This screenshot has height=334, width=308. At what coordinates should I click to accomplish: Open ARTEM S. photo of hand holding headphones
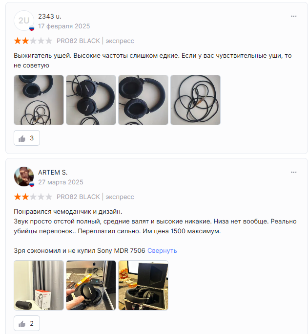[x=91, y=285]
